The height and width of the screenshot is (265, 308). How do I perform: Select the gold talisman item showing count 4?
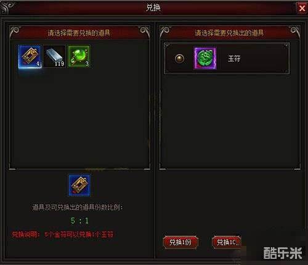coord(30,57)
